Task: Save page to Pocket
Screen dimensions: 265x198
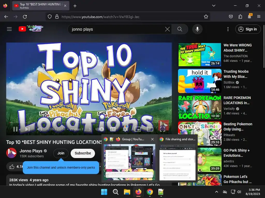Action: click(x=231, y=17)
